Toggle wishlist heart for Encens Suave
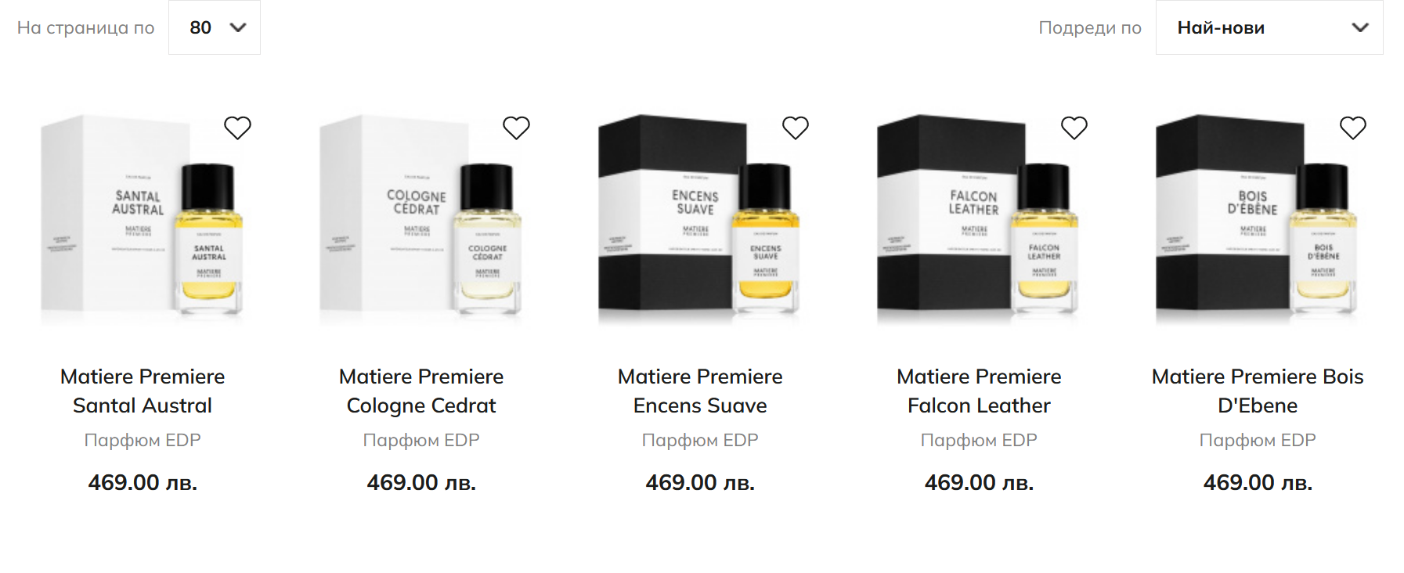 point(795,128)
